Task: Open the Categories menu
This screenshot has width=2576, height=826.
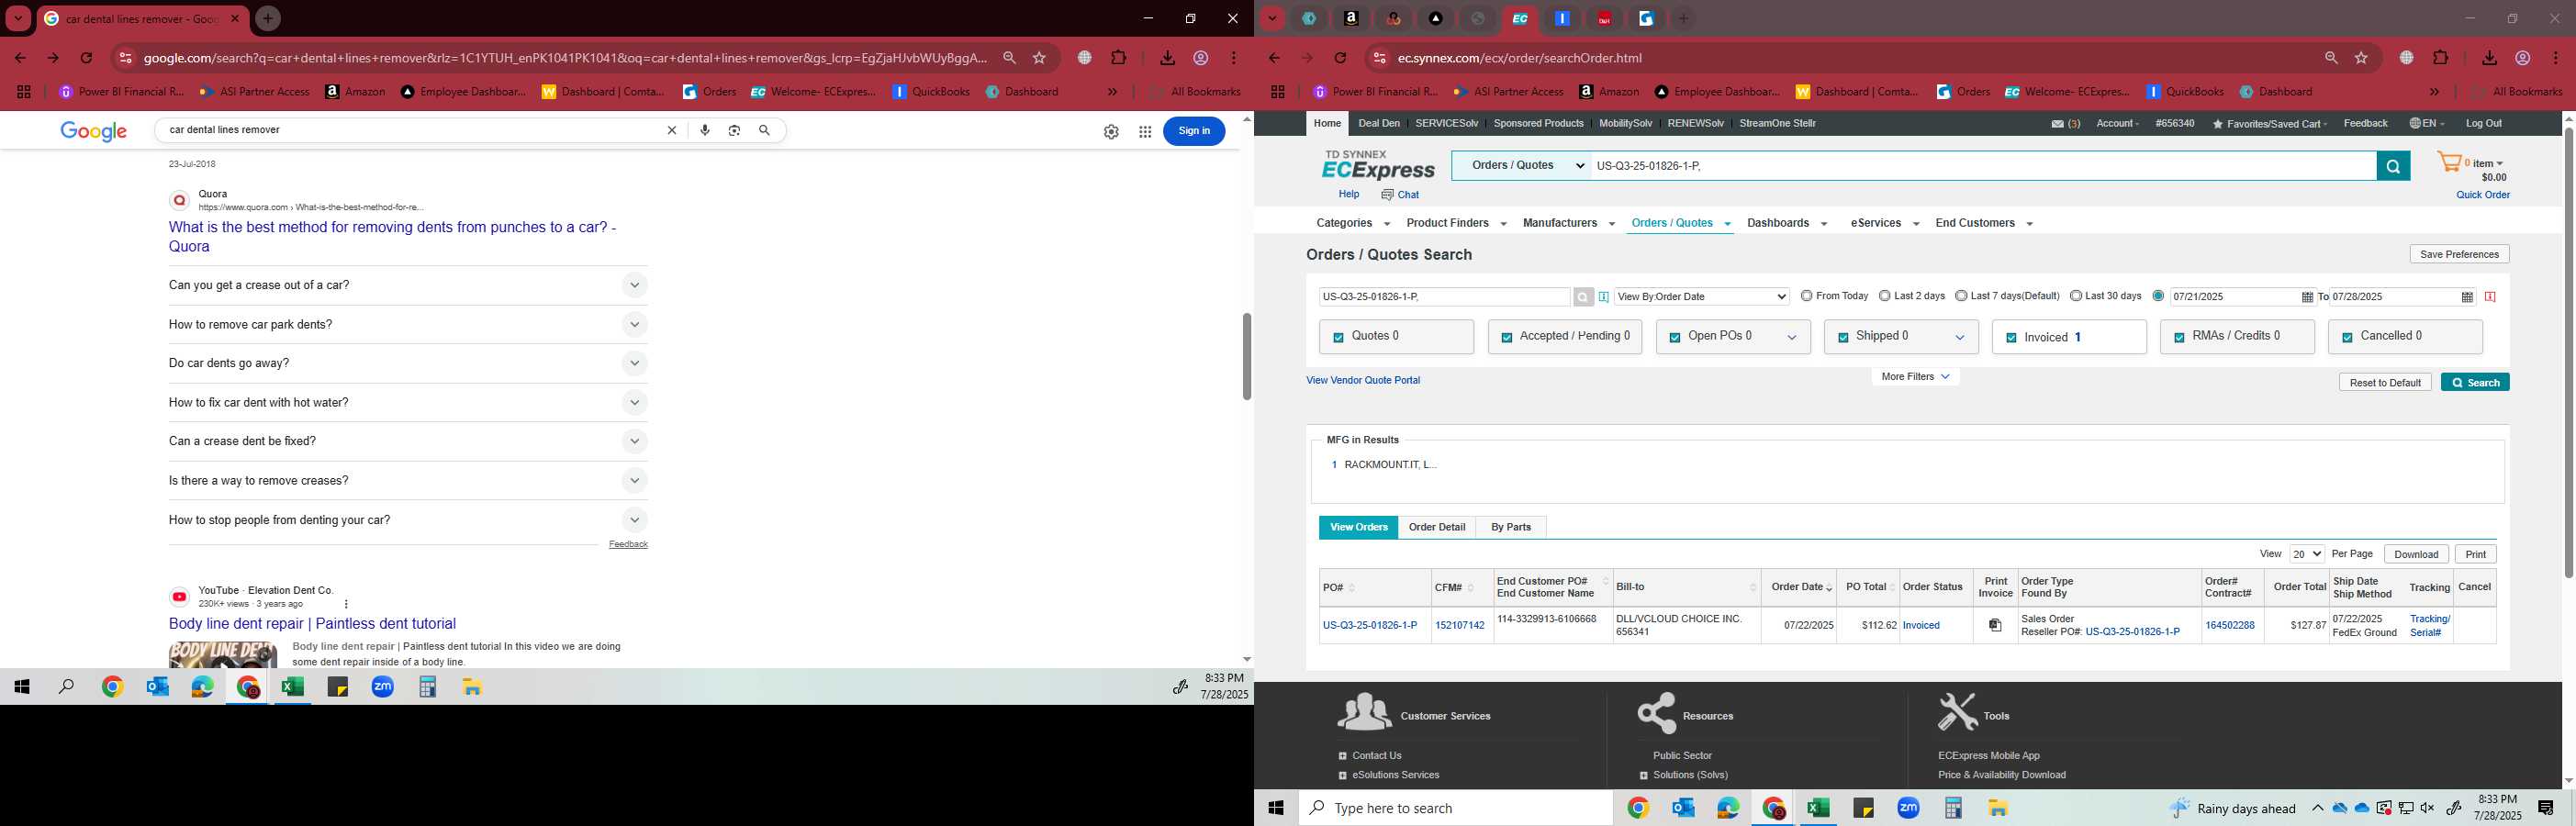Action: 1353,223
